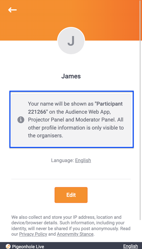Click the name visibility notice box

point(71,120)
